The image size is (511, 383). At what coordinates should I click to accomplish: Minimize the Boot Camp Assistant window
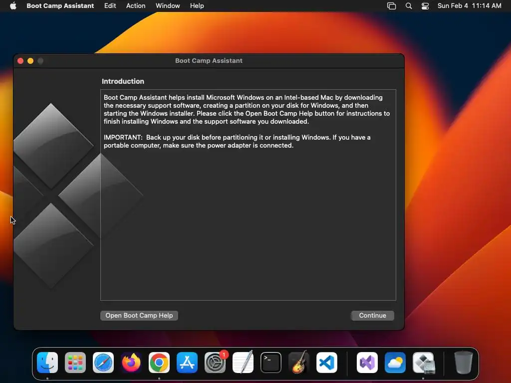click(30, 61)
